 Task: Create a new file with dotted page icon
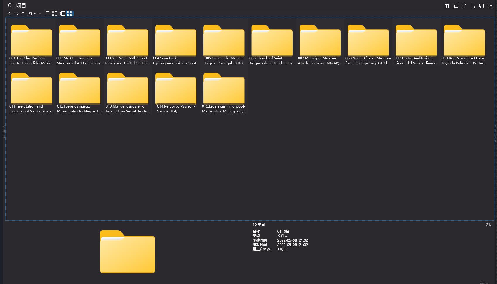coord(464,6)
